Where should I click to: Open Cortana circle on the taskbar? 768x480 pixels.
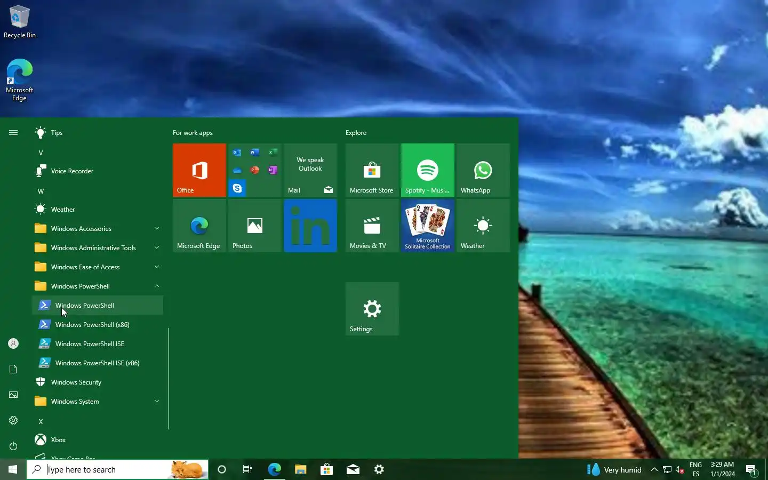coord(222,469)
